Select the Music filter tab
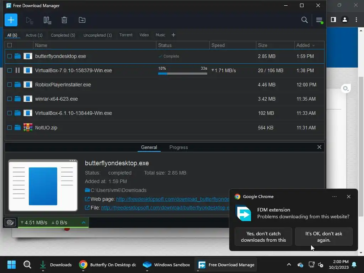Viewport: 364px width, 273px height. [160, 35]
